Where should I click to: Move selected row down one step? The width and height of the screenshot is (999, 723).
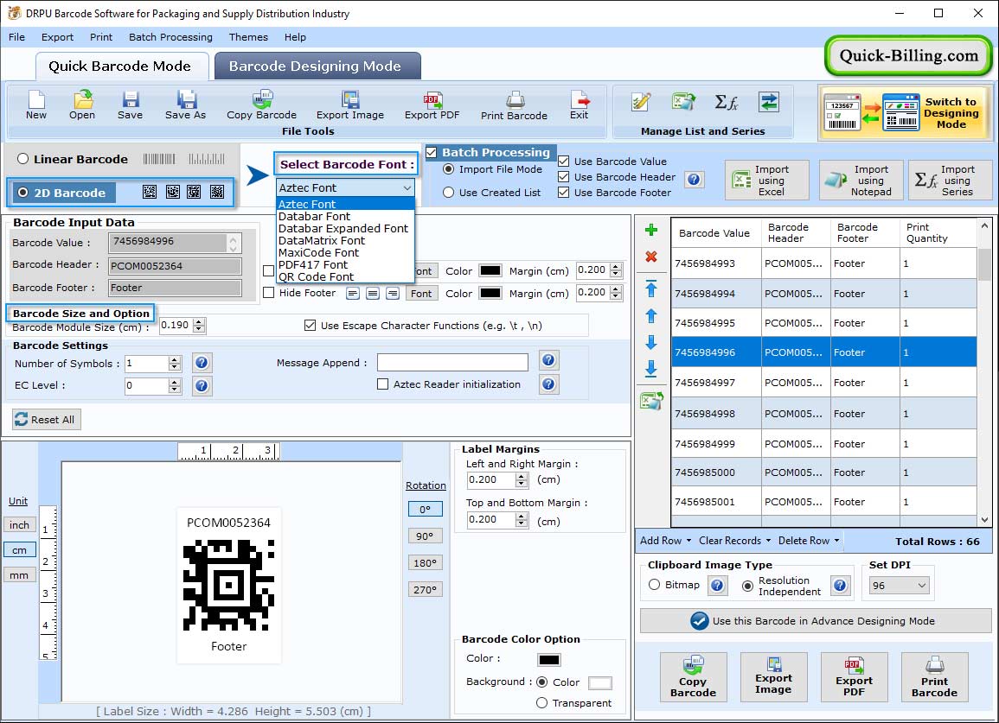(651, 342)
